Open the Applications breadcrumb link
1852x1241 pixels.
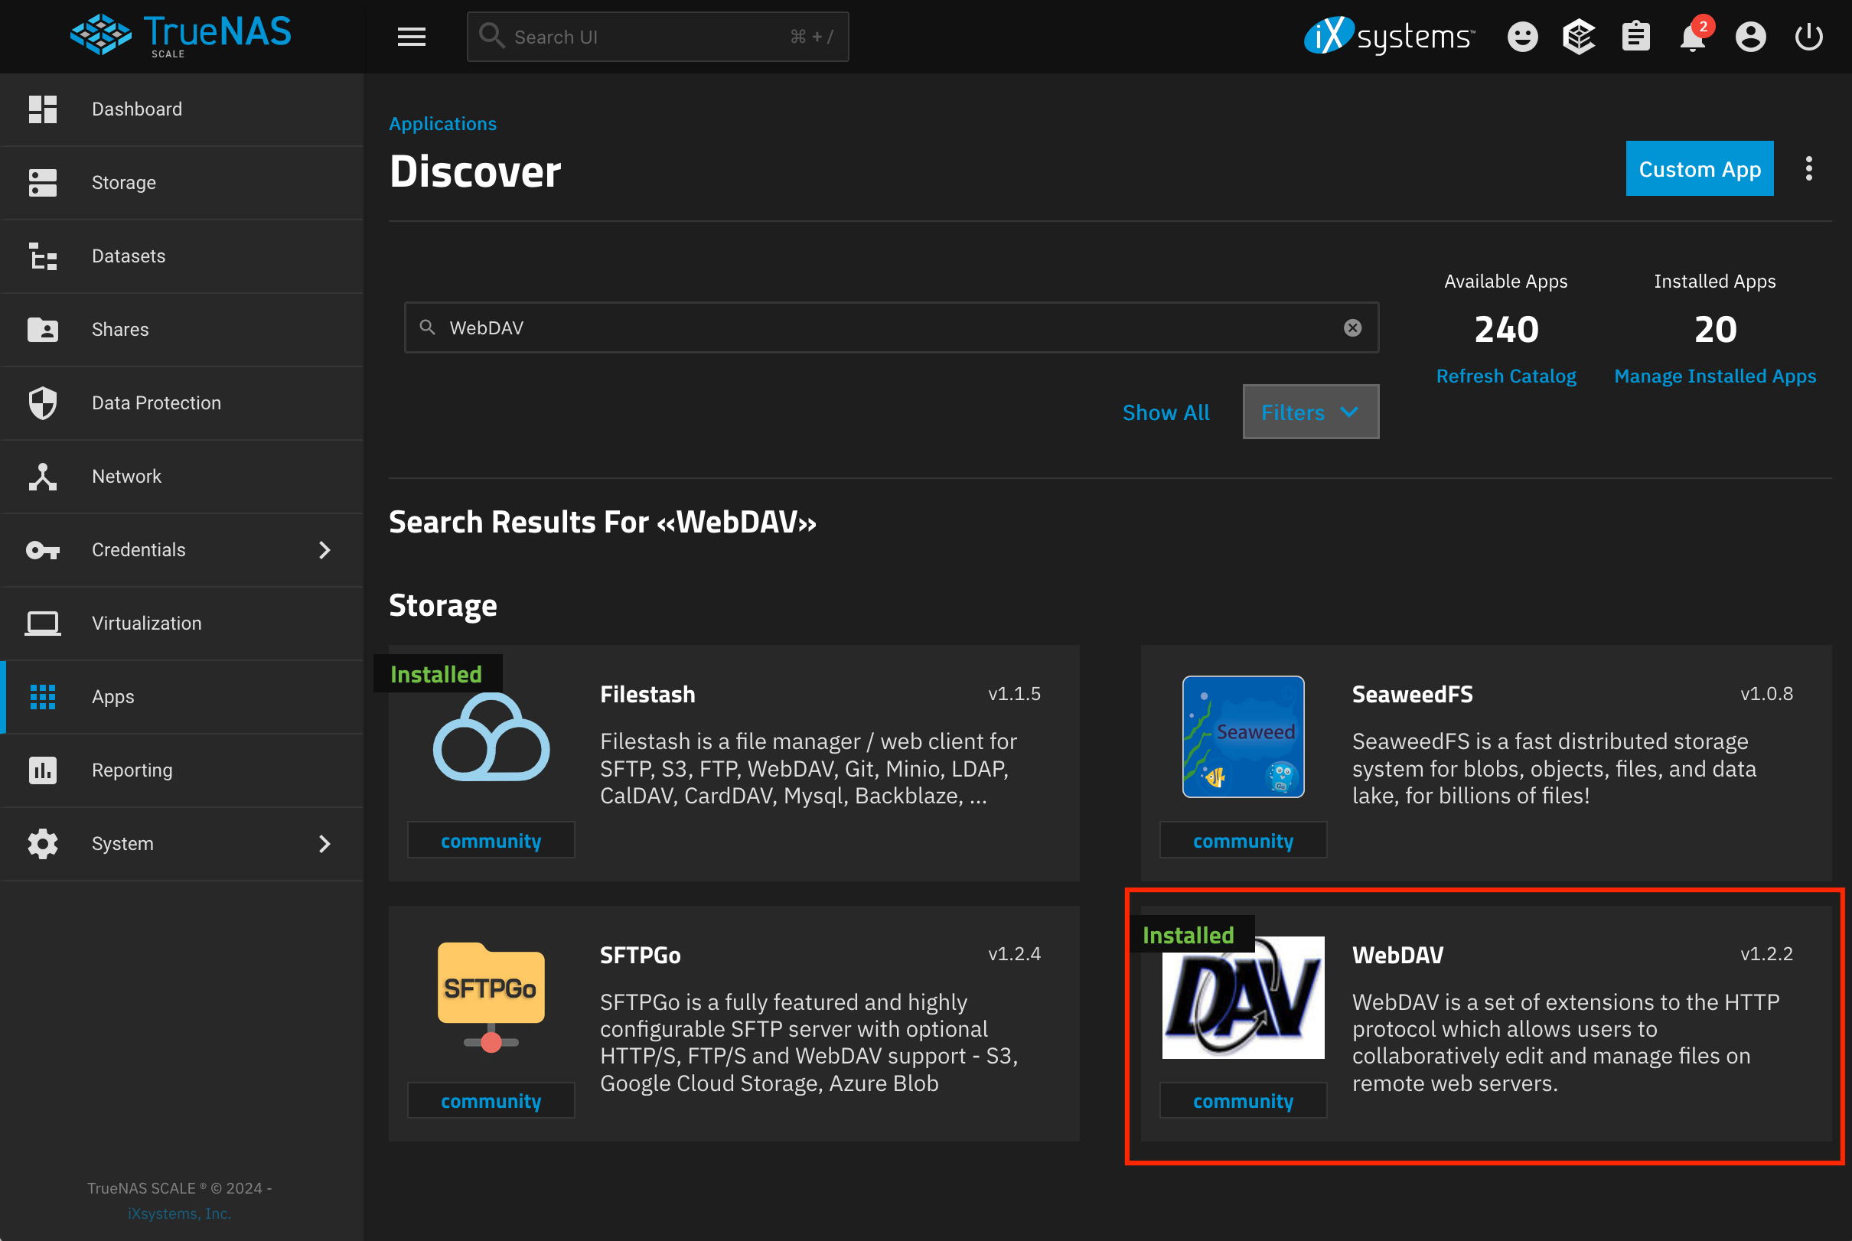click(x=442, y=123)
